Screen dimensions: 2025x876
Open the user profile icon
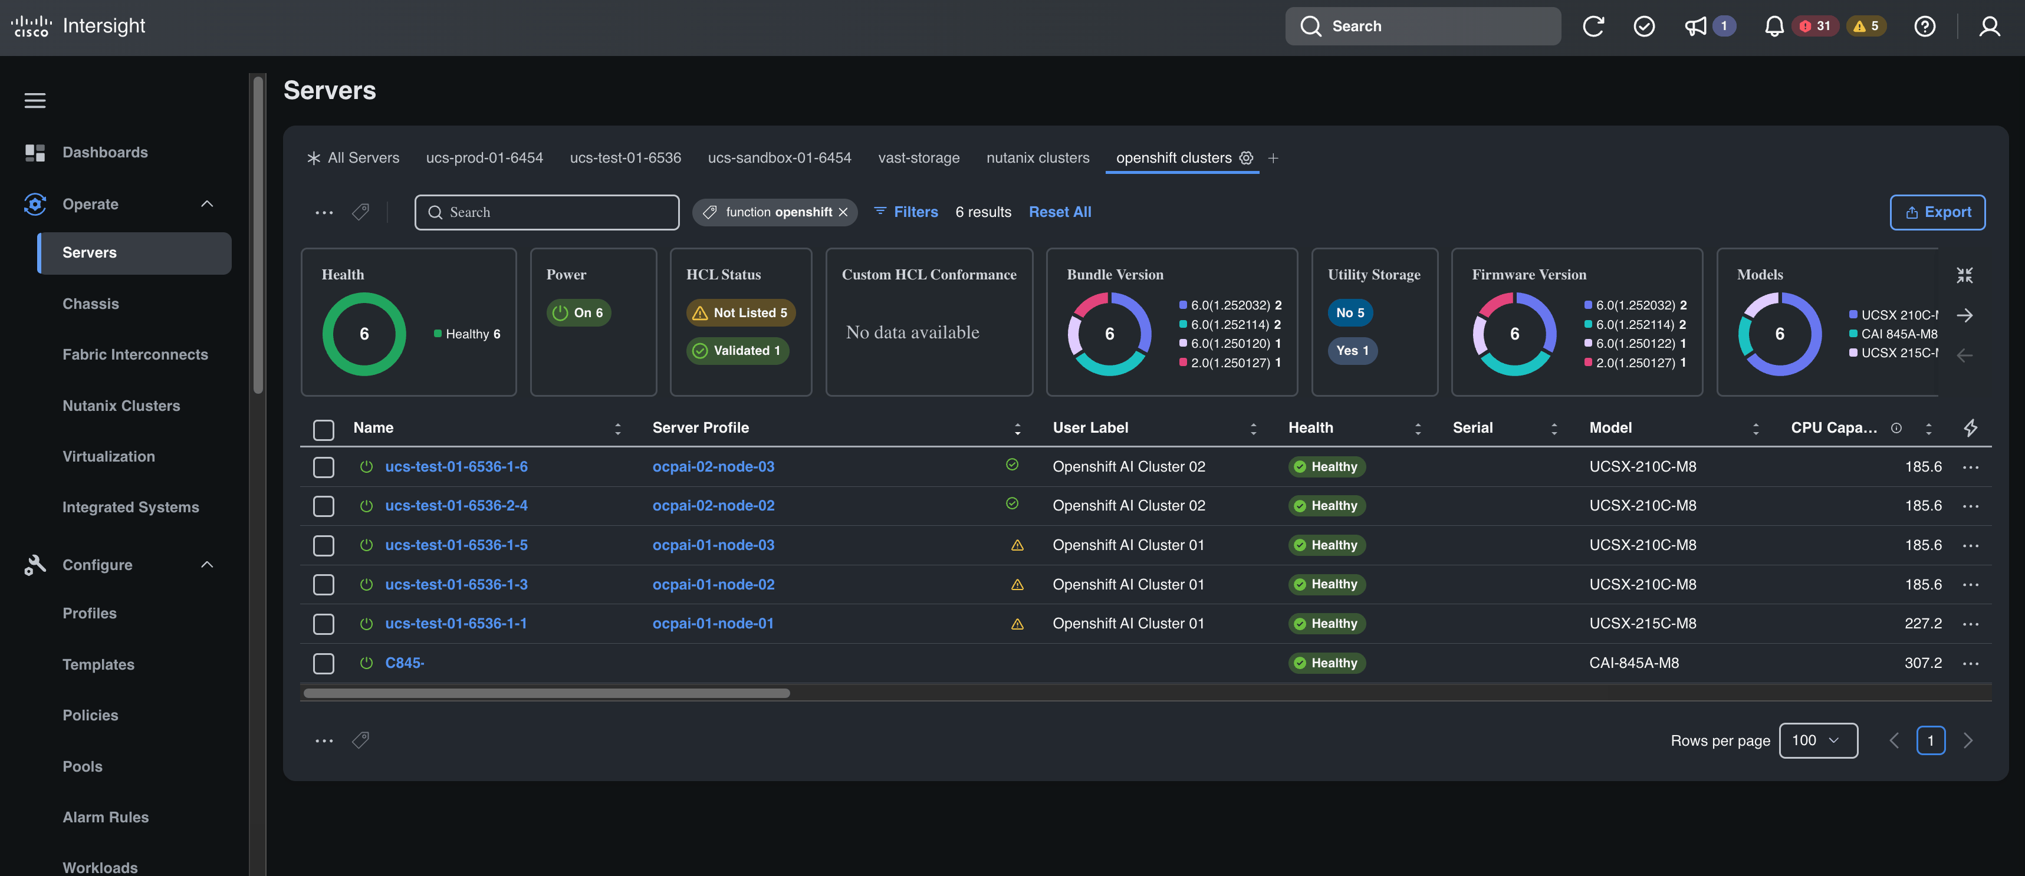tap(1990, 26)
